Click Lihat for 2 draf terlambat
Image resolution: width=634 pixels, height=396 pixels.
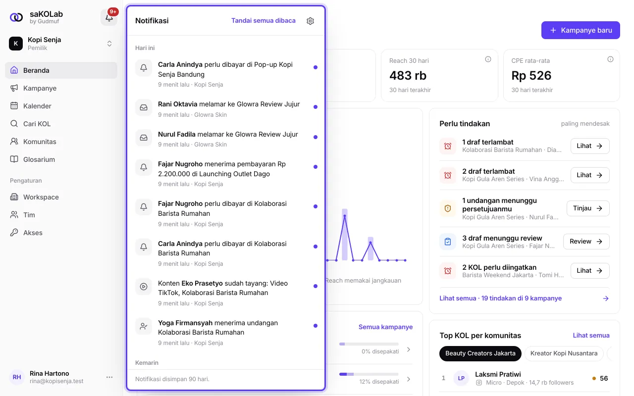(590, 175)
